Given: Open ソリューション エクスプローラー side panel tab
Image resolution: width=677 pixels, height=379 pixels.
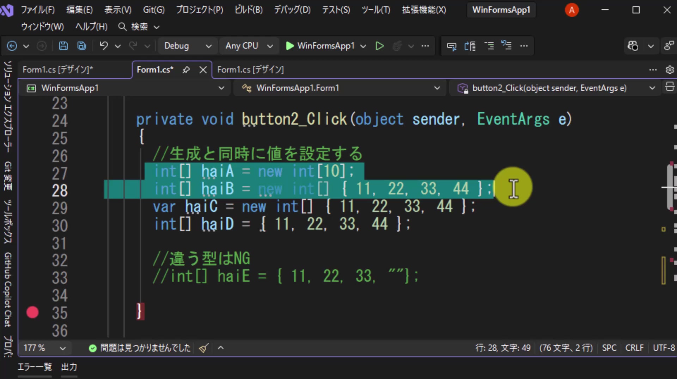Looking at the screenshot, I should click(8, 106).
